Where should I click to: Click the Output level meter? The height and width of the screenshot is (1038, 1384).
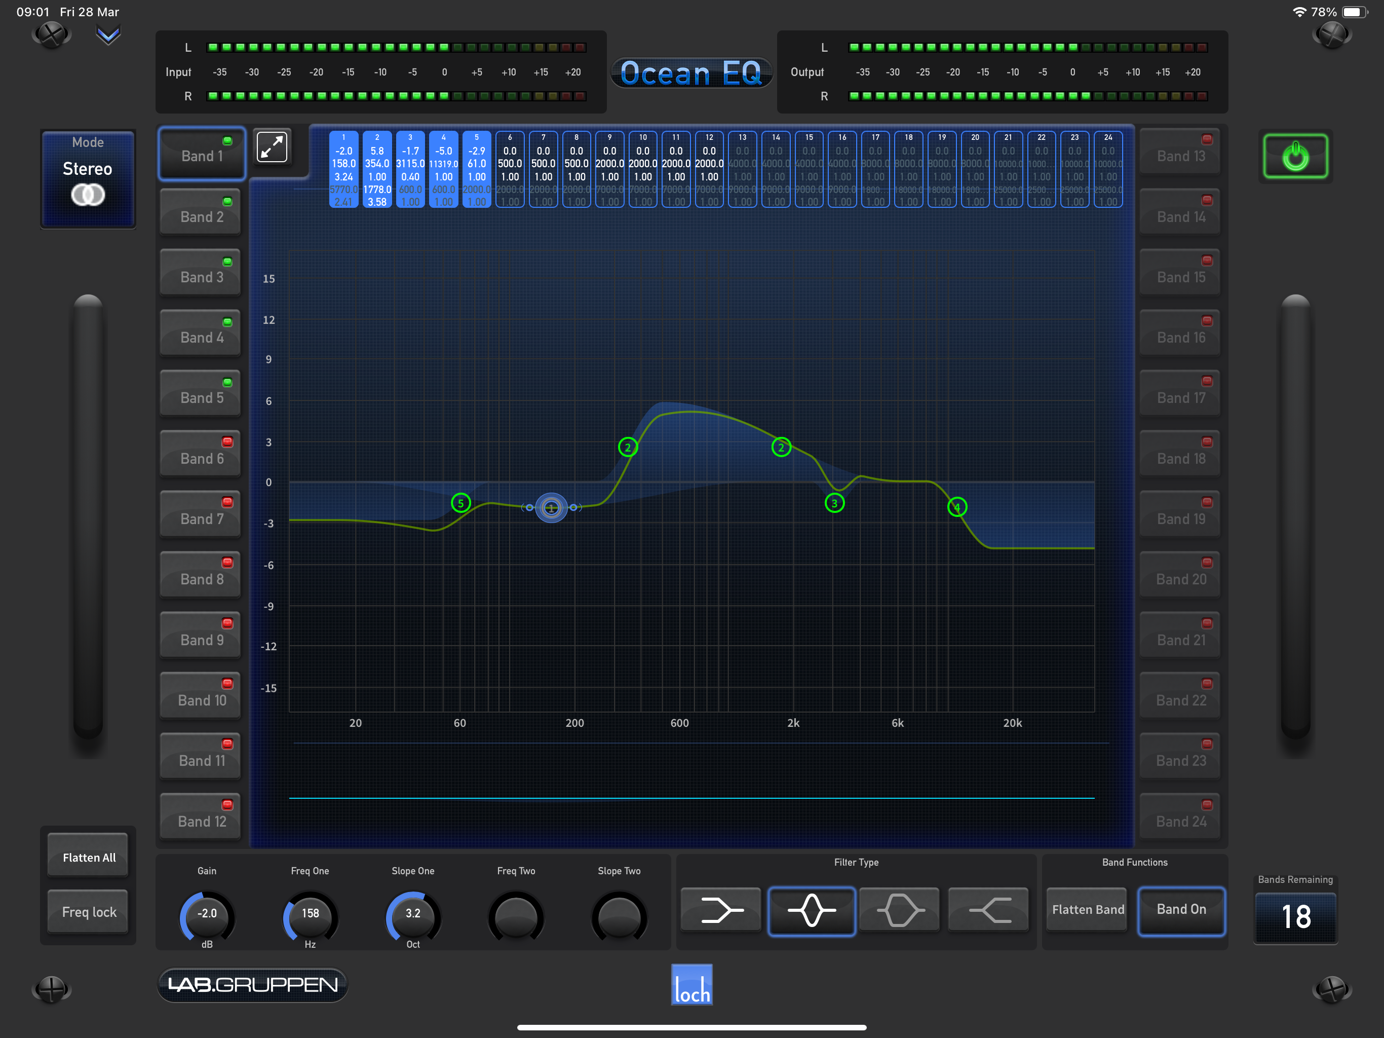1003,72
